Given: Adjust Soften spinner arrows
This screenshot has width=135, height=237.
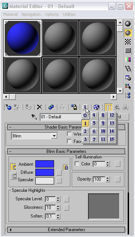Looking at the screenshot, I should pyautogui.click(x=58, y=216).
